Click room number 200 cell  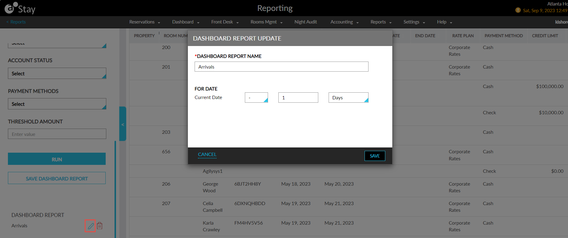coord(166,47)
